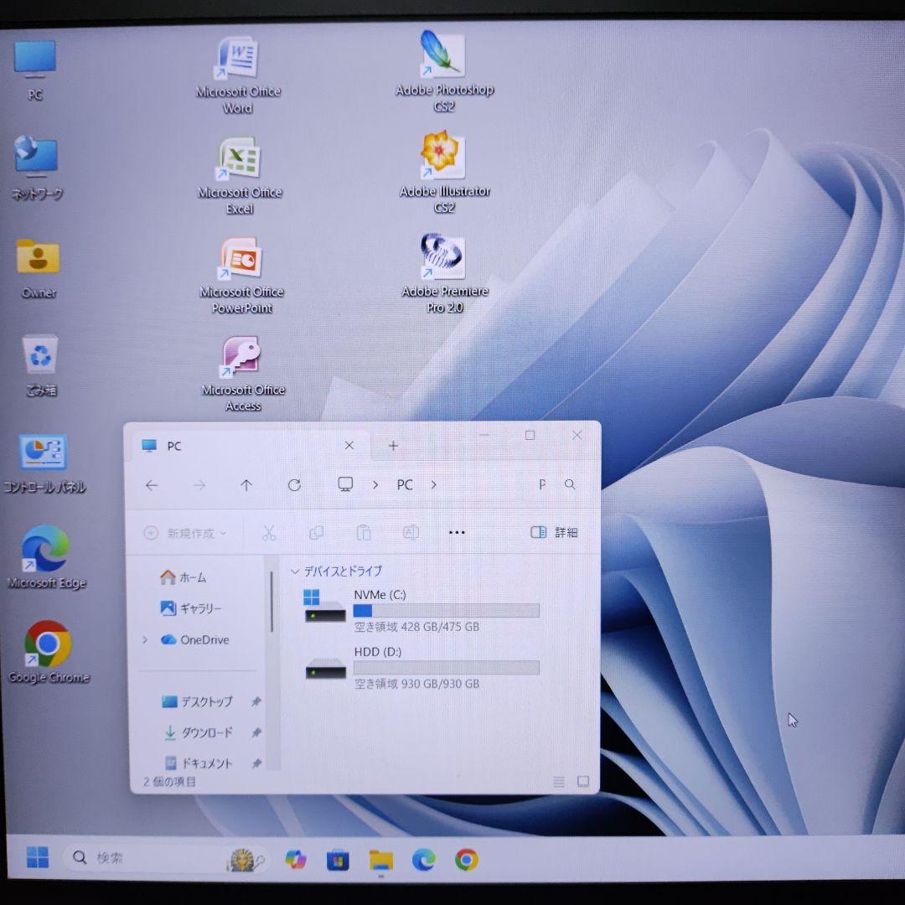
Task: Open the See more (...) toolbar menu
Action: click(x=457, y=532)
